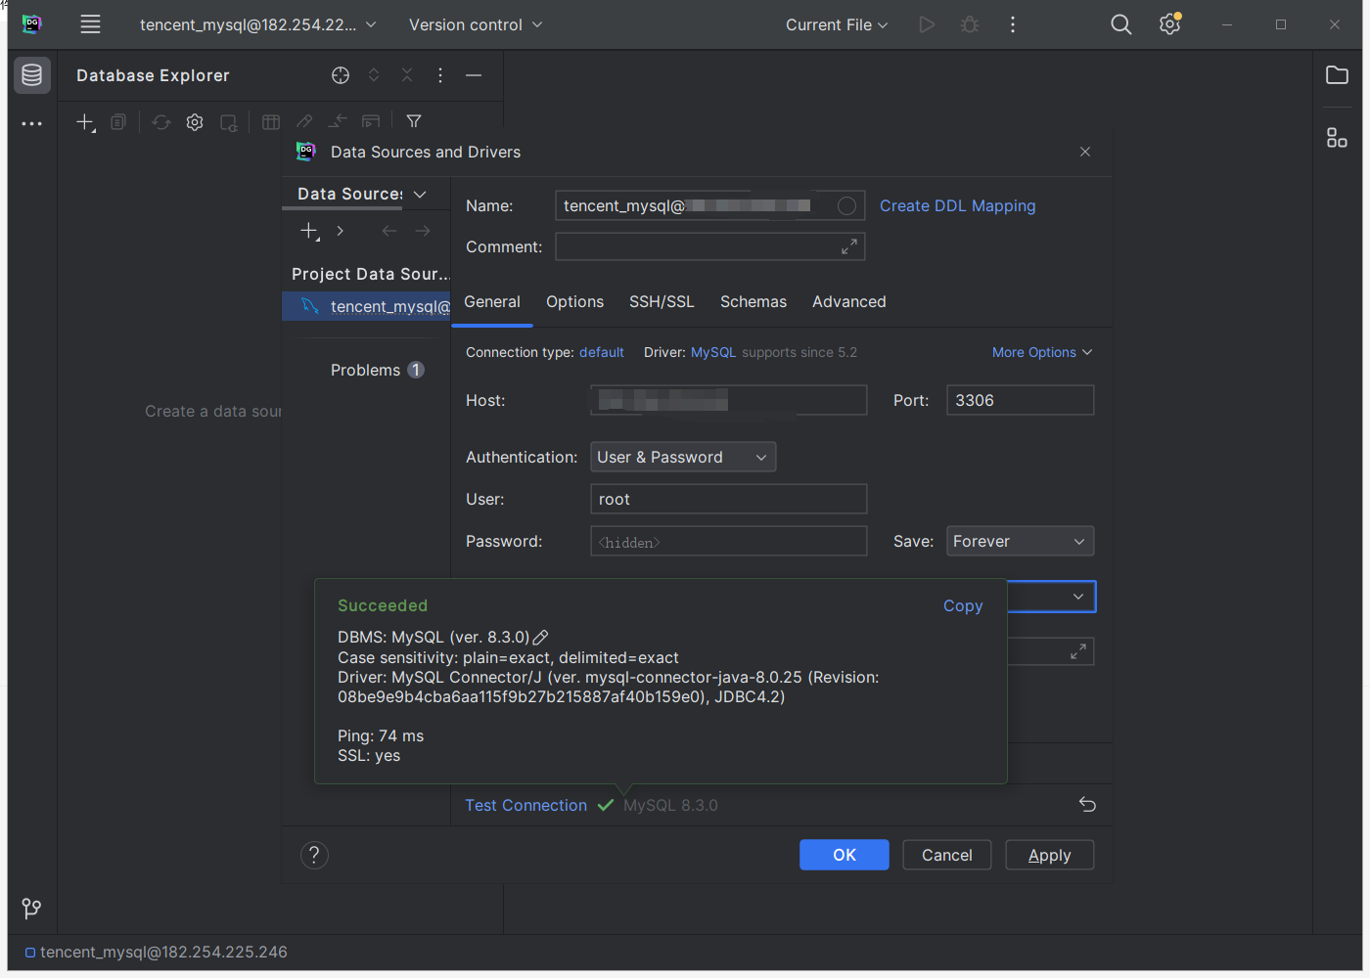Screen dimensions: 1370x978
Task: Click the Search Everywhere magnifier icon
Action: pyautogui.click(x=1121, y=24)
